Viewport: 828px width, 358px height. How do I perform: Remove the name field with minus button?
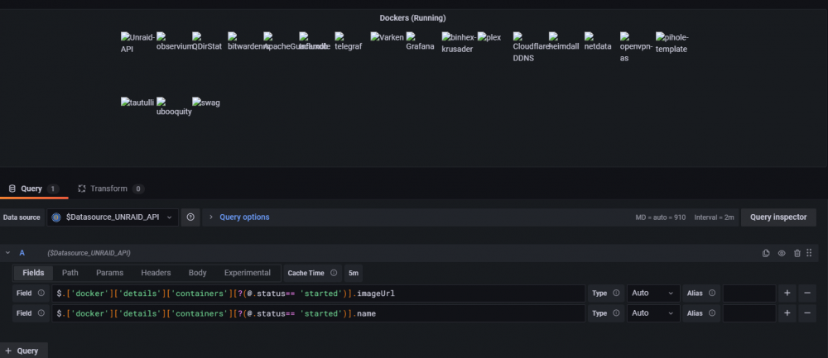click(806, 313)
